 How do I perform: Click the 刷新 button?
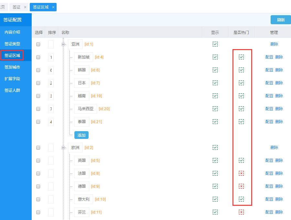(280, 20)
